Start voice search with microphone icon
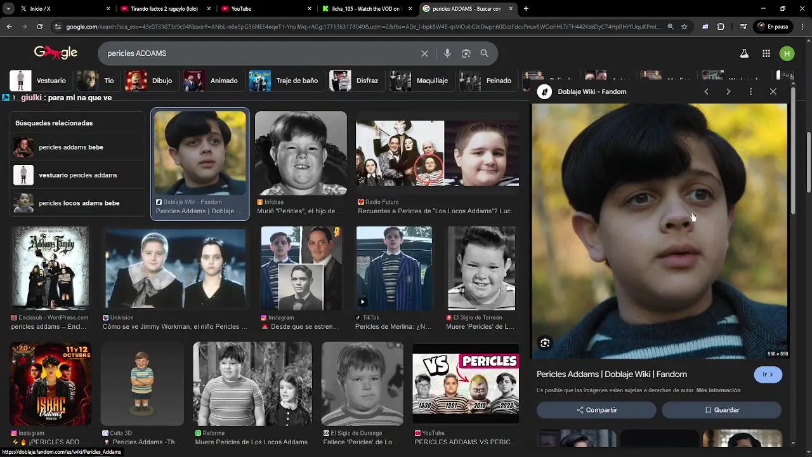This screenshot has height=457, width=812. point(447,53)
